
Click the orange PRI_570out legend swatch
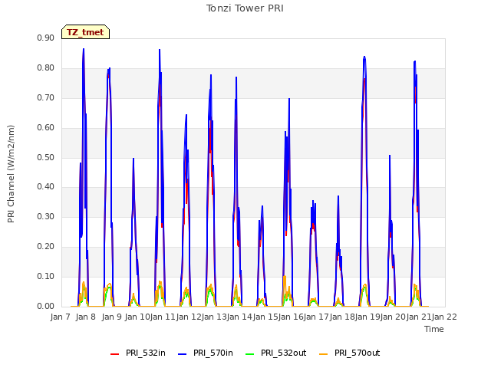(324, 354)
